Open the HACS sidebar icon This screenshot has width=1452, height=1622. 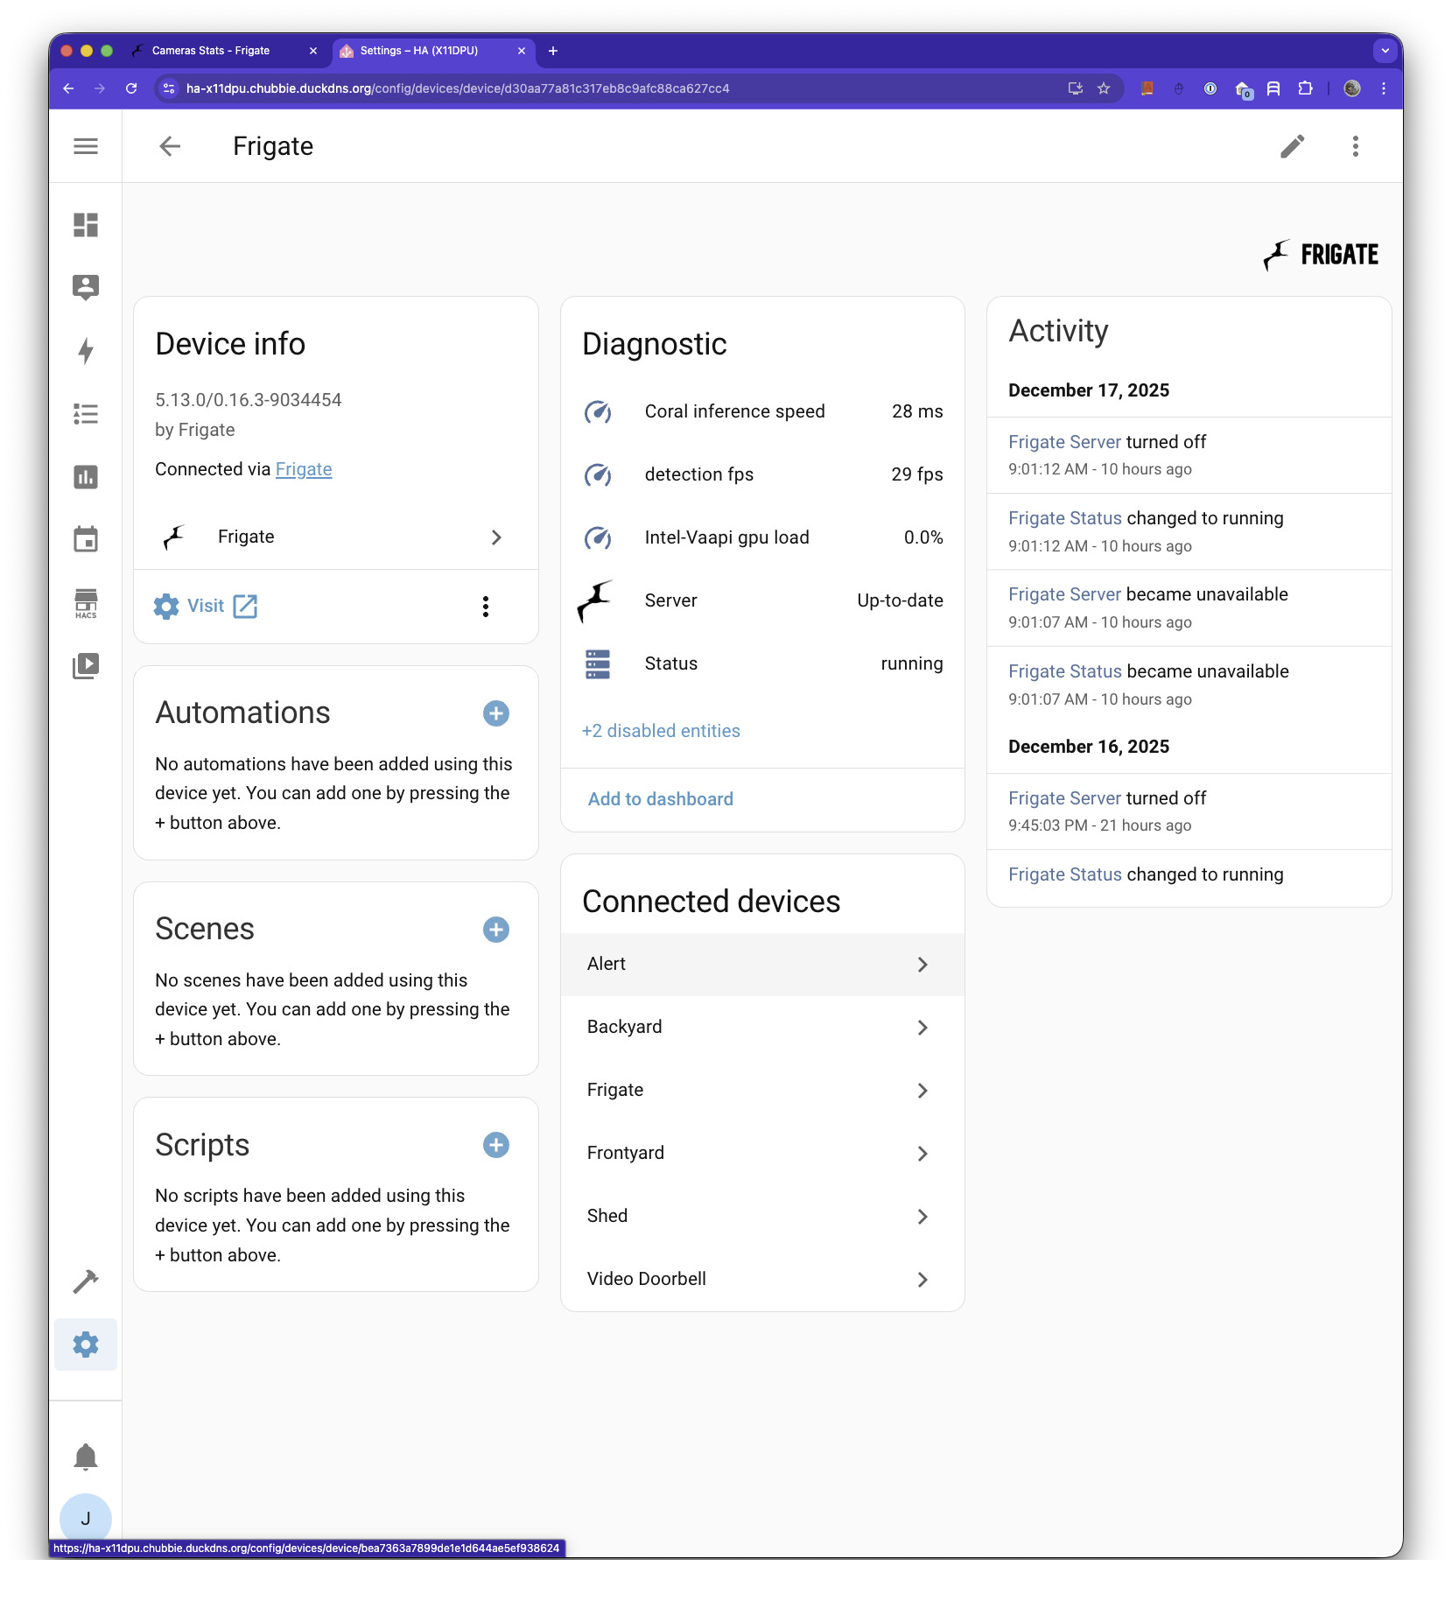pos(86,602)
